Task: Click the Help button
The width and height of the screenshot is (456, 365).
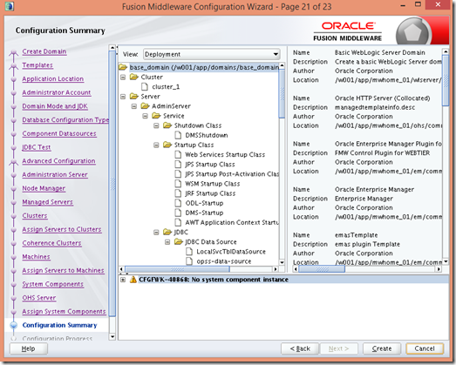Action: pos(29,348)
